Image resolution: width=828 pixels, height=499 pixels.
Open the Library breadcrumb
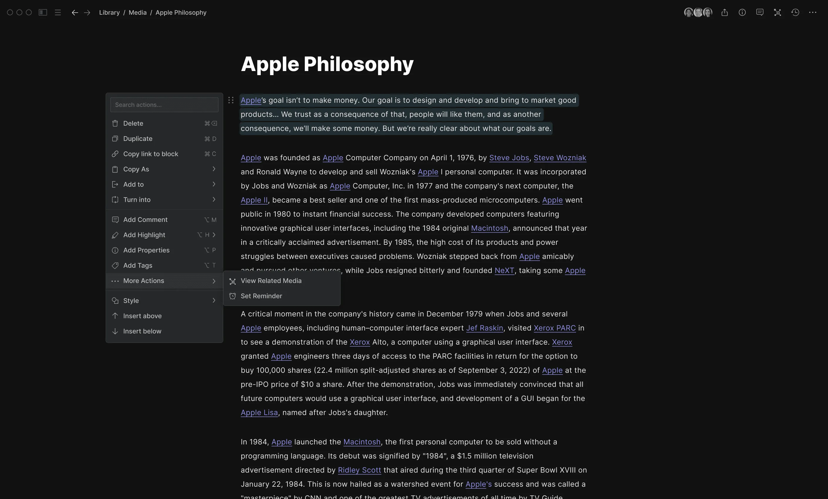click(x=109, y=12)
